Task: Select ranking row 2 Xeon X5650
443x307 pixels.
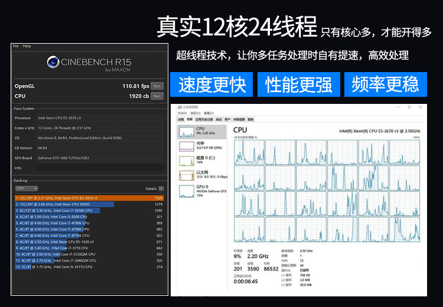Action: tap(89, 204)
